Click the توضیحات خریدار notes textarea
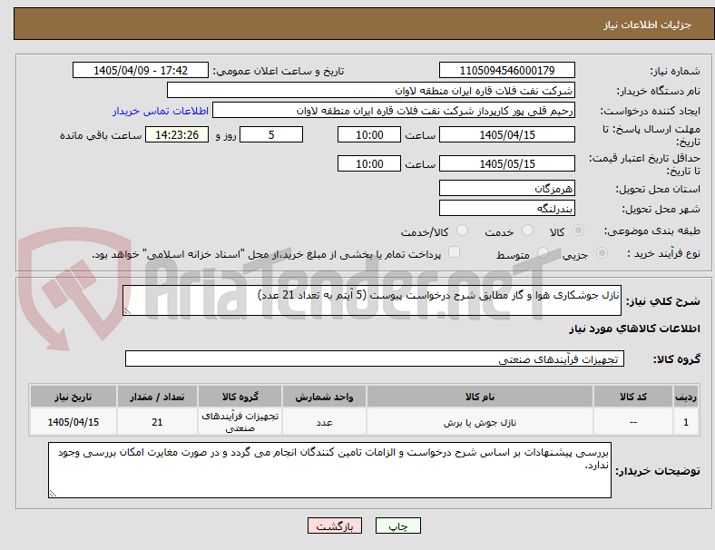Image resolution: width=715 pixels, height=550 pixels. pyautogui.click(x=329, y=470)
